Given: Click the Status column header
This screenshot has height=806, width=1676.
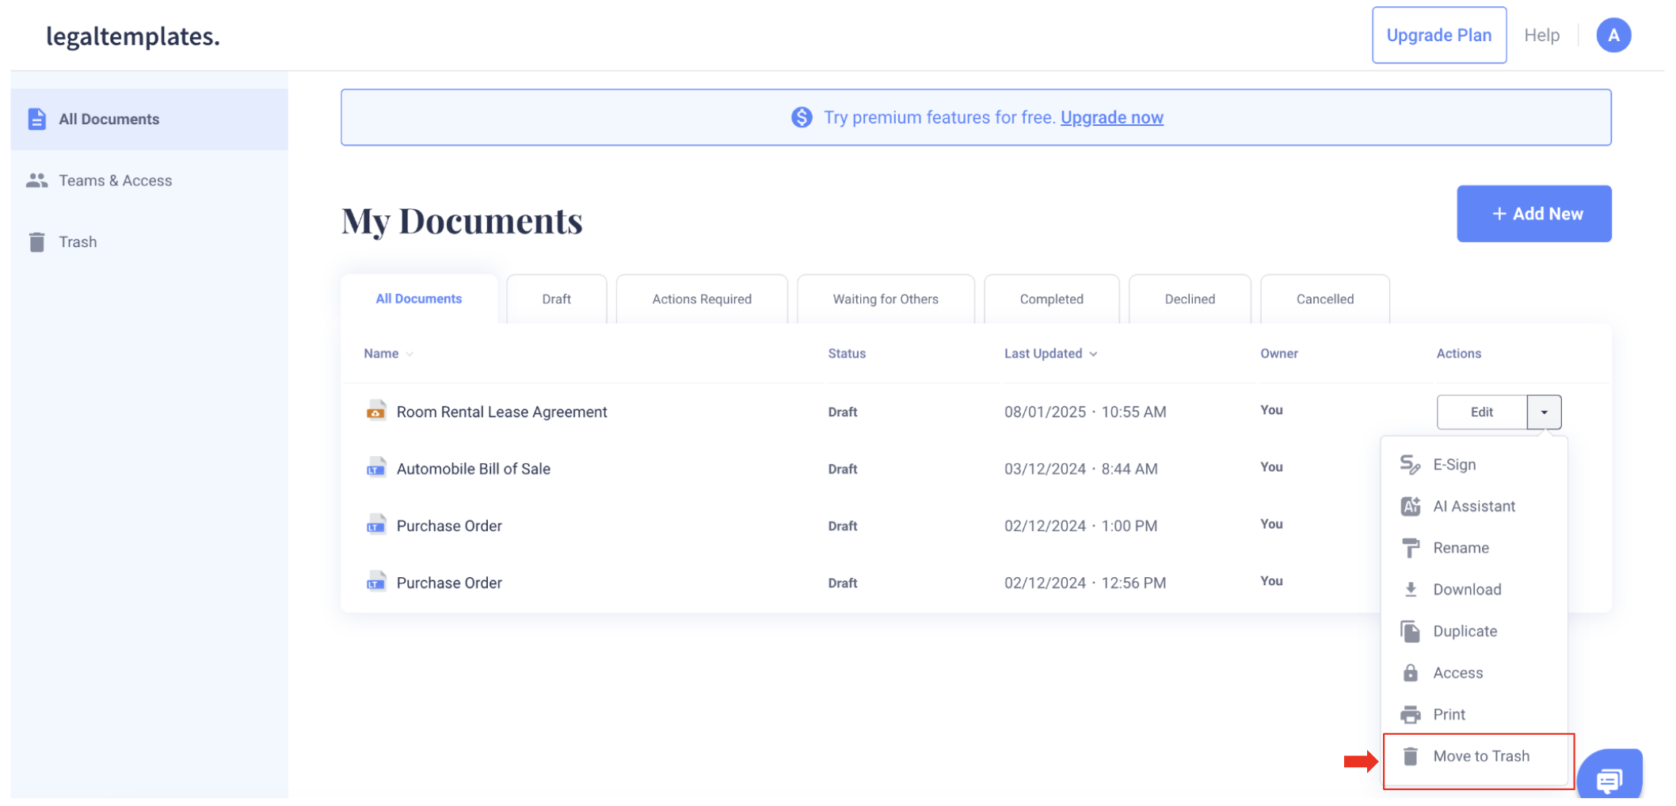Looking at the screenshot, I should point(847,354).
